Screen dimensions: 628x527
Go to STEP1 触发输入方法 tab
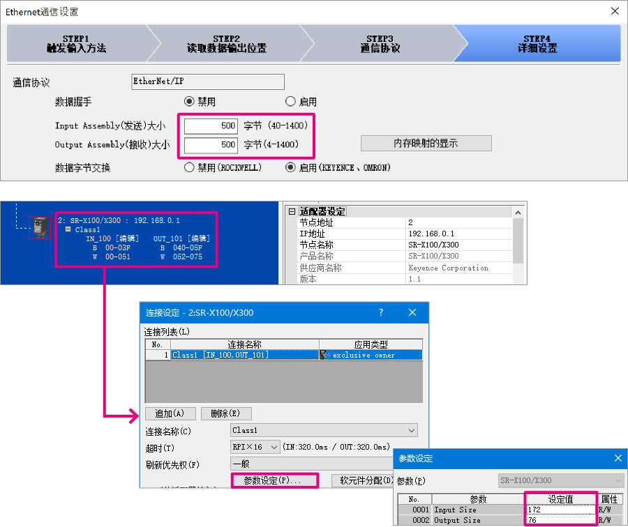point(77,43)
